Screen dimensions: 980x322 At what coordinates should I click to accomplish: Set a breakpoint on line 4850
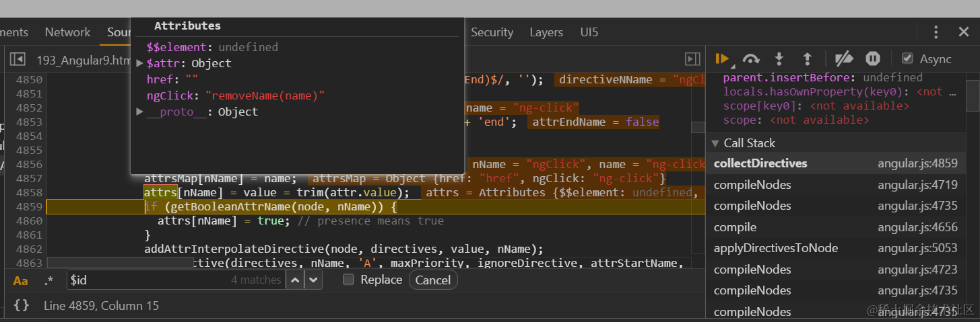pyautogui.click(x=29, y=79)
